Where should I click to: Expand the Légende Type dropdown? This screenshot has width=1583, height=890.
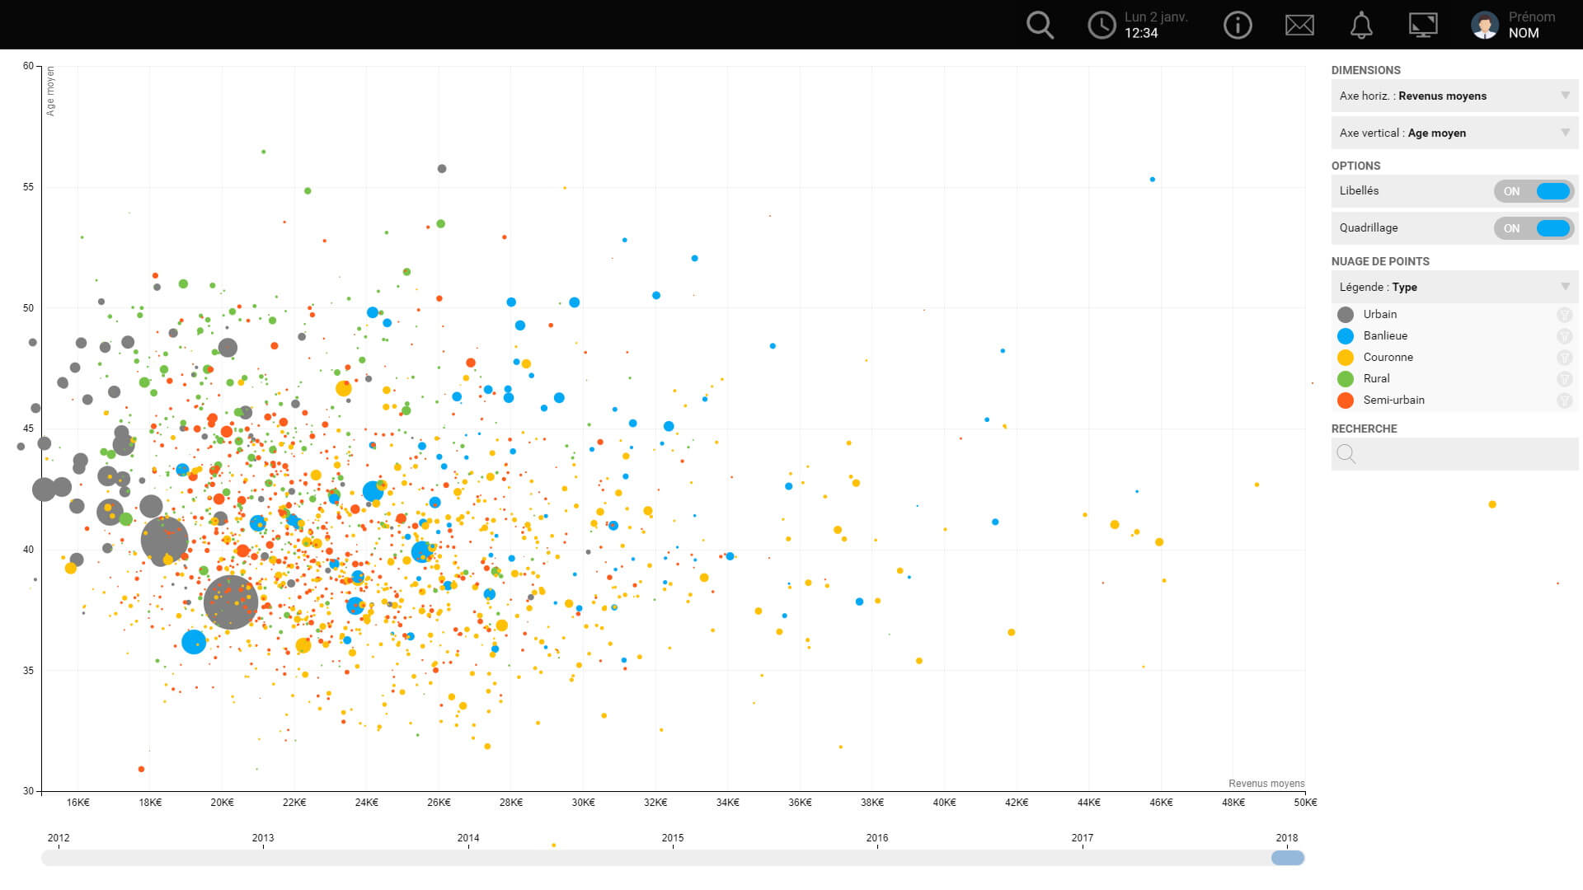pyautogui.click(x=1454, y=287)
